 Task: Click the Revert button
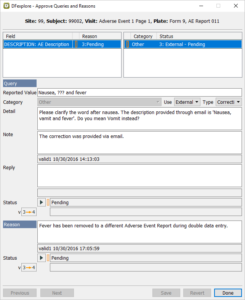tap(197, 293)
